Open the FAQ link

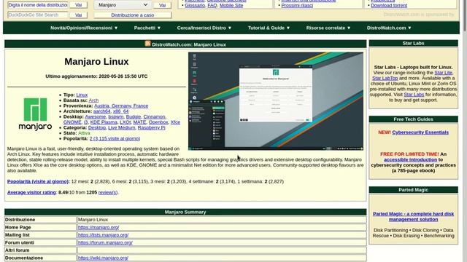click(212, 5)
